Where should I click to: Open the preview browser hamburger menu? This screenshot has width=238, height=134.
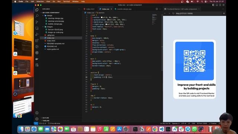(x=224, y=13)
